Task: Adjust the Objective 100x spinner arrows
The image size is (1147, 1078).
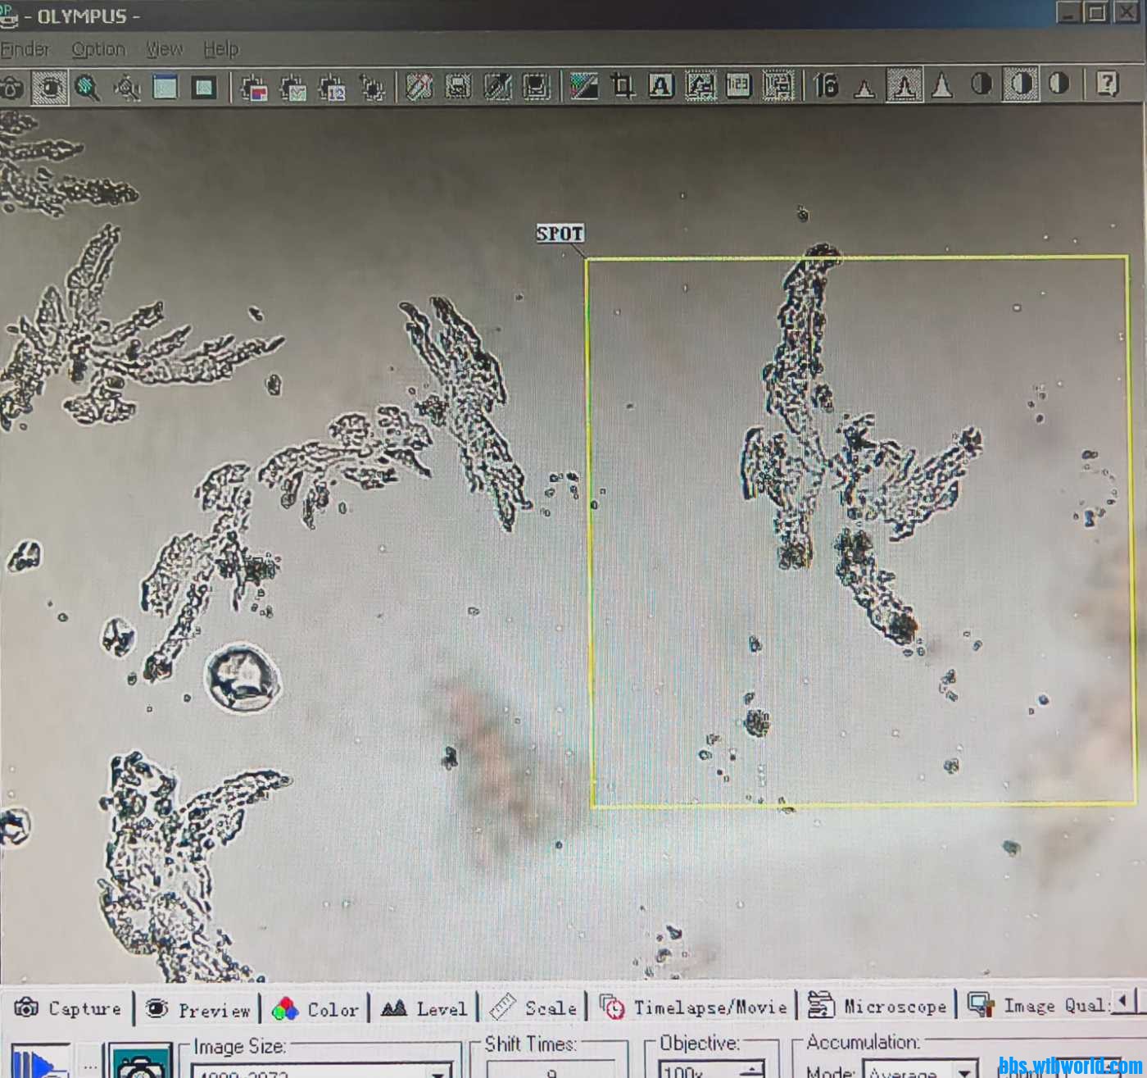Action: (x=752, y=1071)
